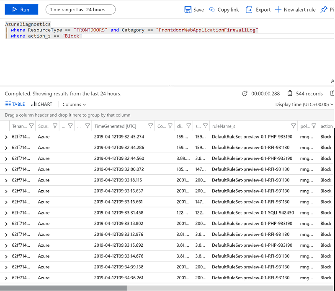Select the rule name cell ending SQLI-942430

tap(253, 213)
